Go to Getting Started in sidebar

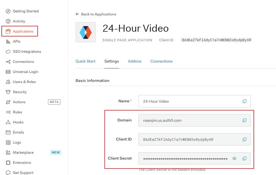[x=26, y=11]
